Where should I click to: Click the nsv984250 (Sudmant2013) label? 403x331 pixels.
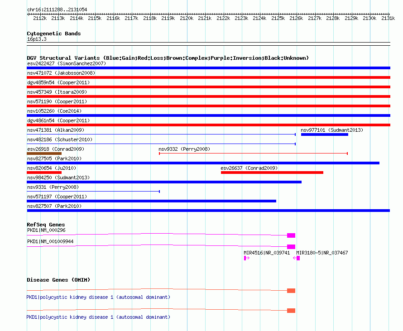pyautogui.click(x=58, y=177)
